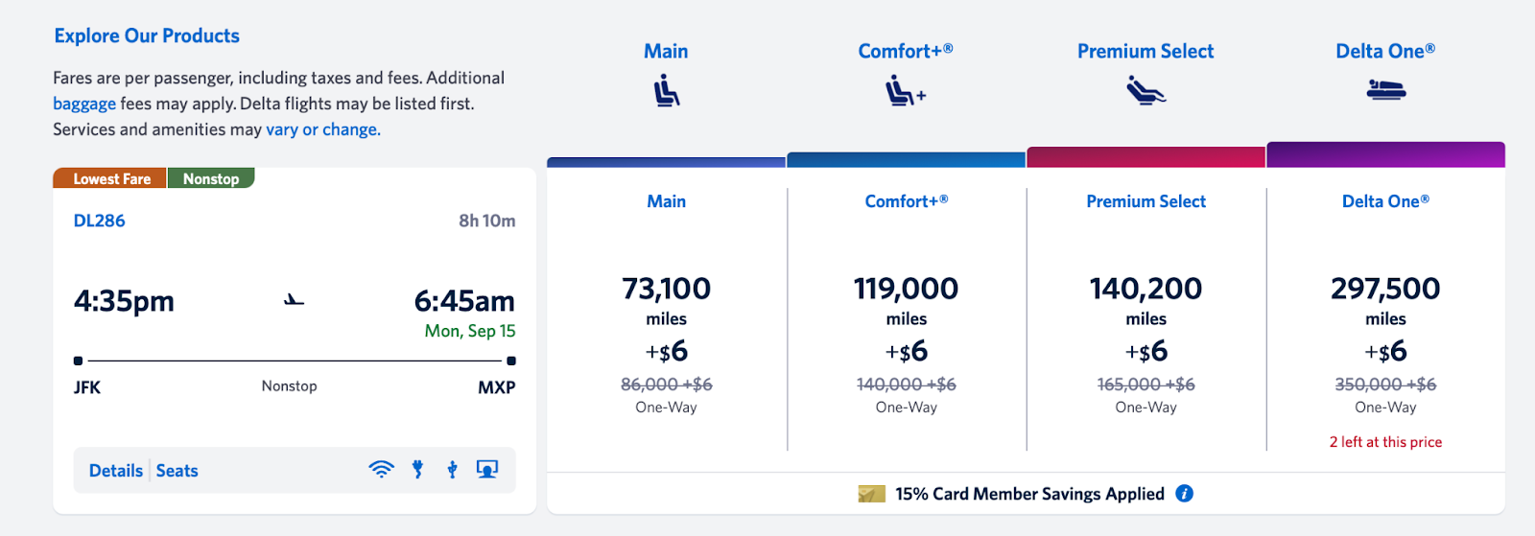Click the Delta One flat-bed icon
The image size is (1535, 536).
(x=1385, y=90)
